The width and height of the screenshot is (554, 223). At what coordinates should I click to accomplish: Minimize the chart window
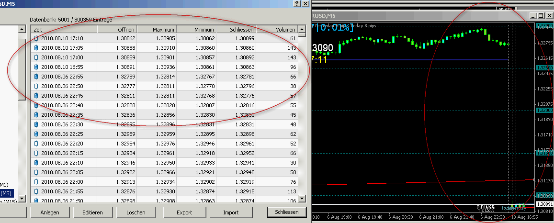[x=534, y=16]
